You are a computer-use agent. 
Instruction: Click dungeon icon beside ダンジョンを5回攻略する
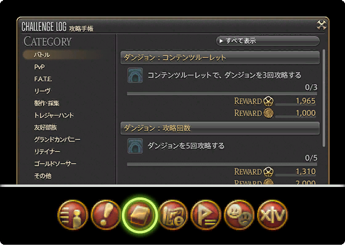point(135,146)
